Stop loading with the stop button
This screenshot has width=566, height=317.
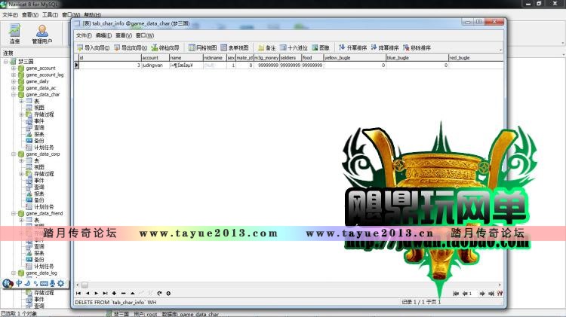pyautogui.click(x=168, y=293)
